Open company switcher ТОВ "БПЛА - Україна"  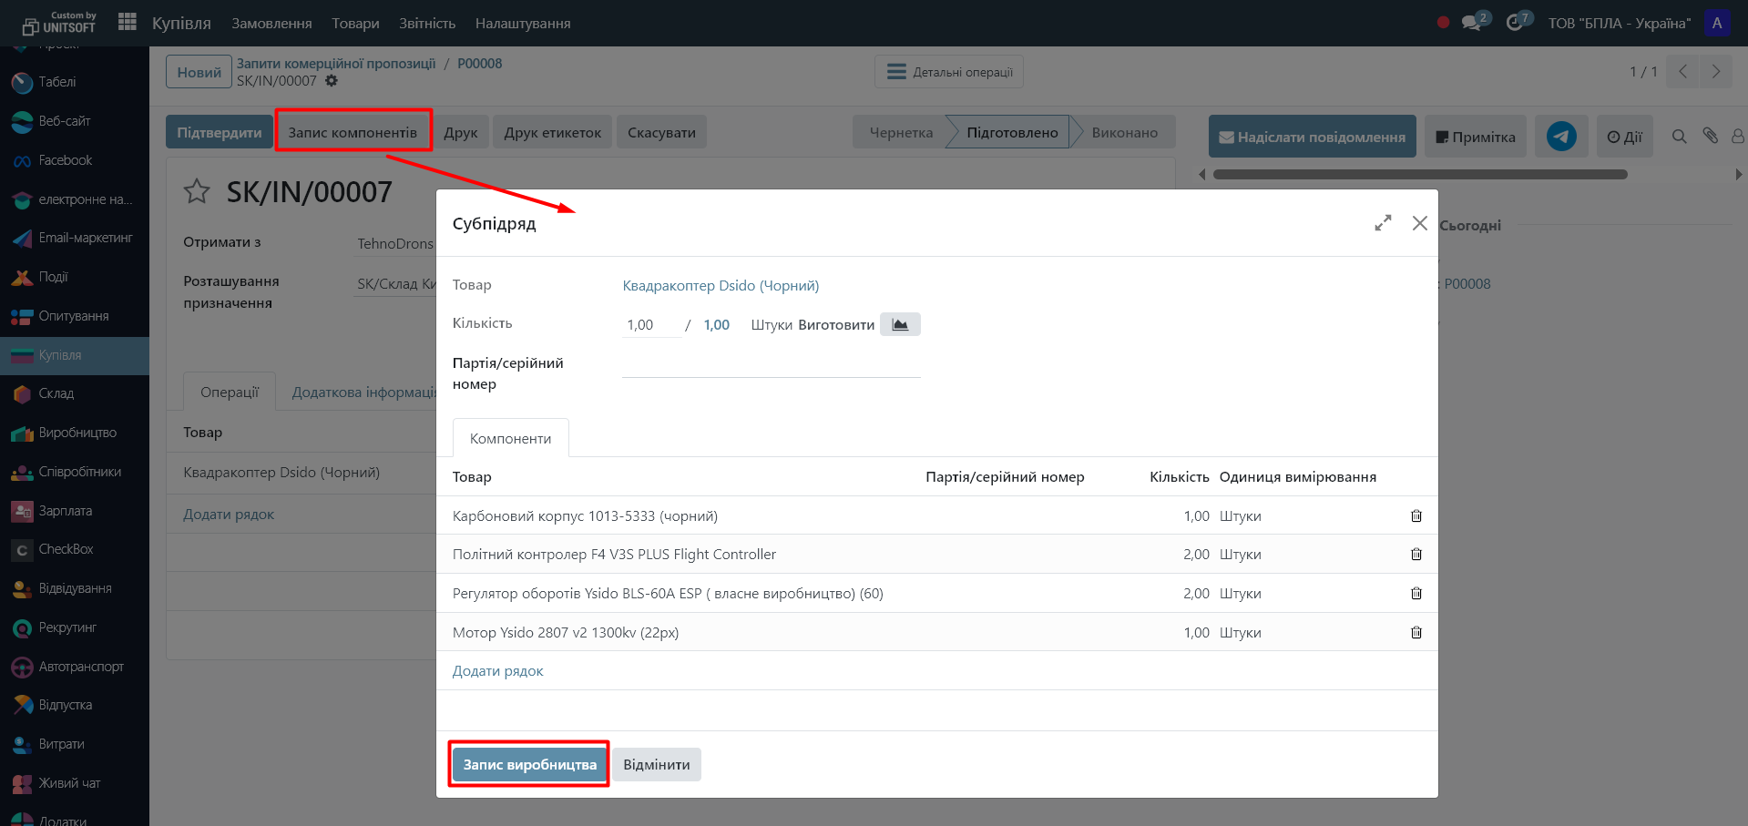[x=1619, y=23]
